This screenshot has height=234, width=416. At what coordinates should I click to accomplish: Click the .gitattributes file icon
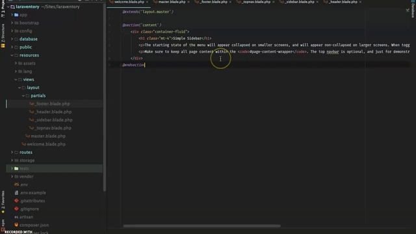pos(16,201)
